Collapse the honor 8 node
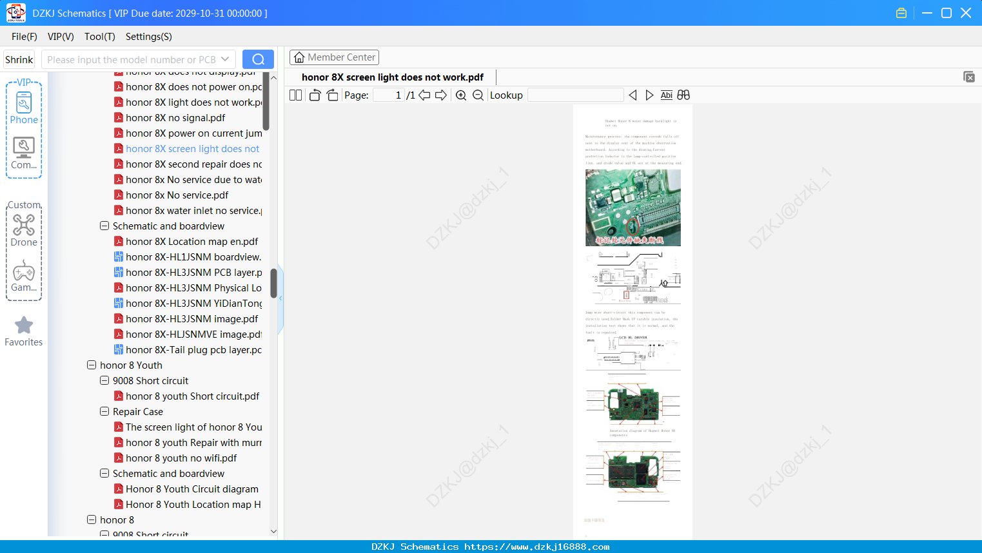 click(x=92, y=520)
